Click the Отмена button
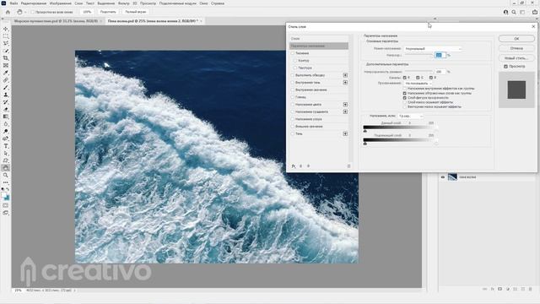Viewport: 540px width, 304px height. pos(516,48)
